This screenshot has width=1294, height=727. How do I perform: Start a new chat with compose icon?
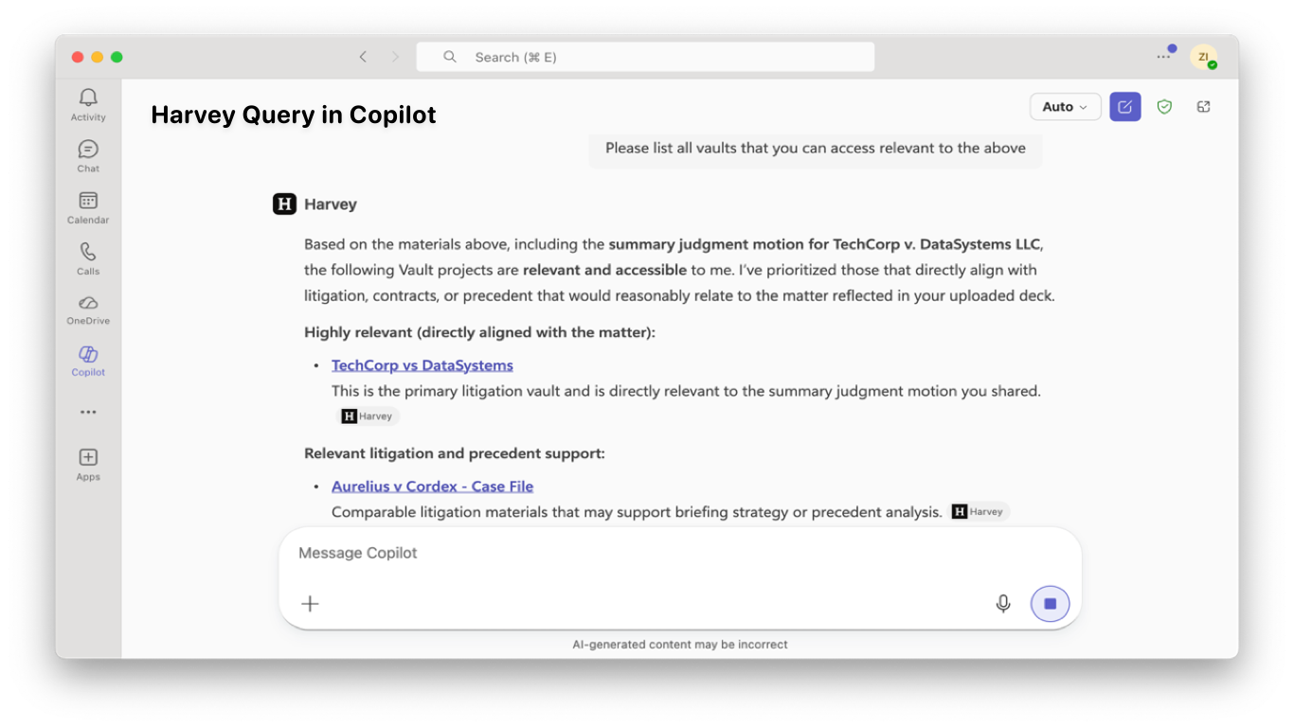(1125, 107)
